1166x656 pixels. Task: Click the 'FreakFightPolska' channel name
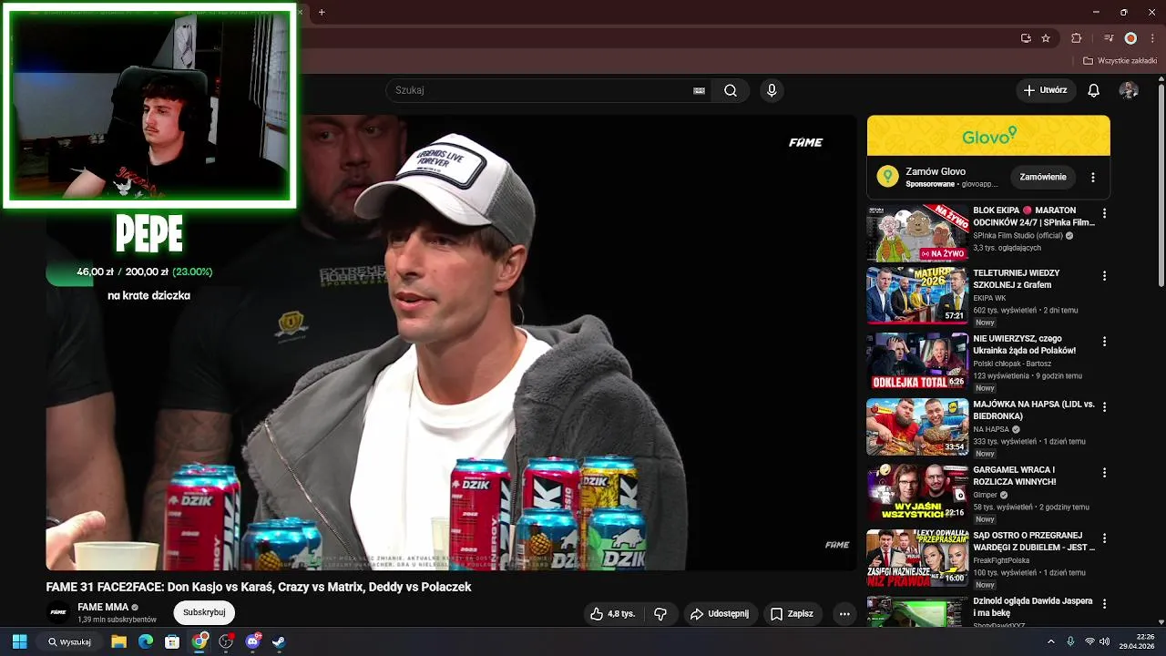(1002, 560)
